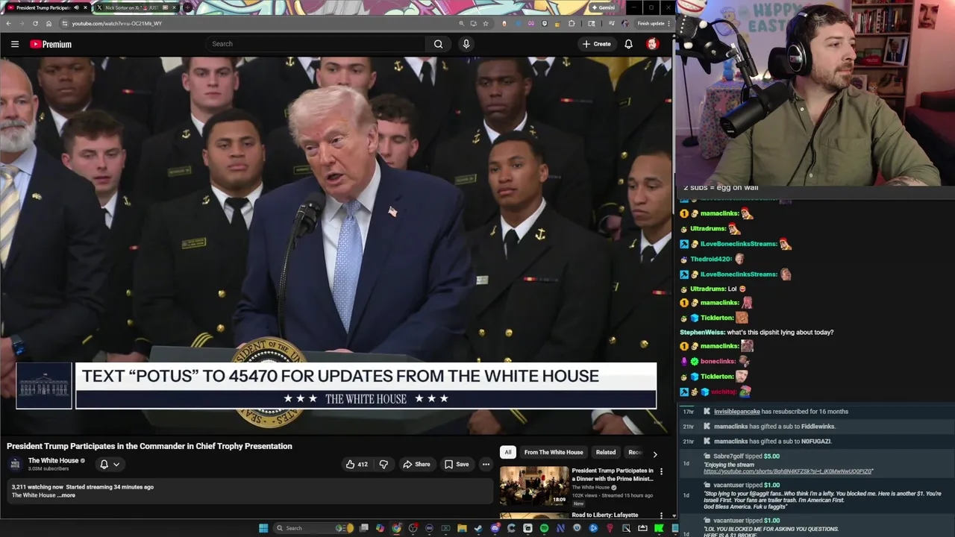Expand the description with ...more
The width and height of the screenshot is (955, 537).
pyautogui.click(x=68, y=495)
